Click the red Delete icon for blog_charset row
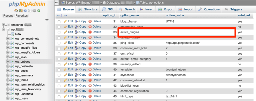Viewport: 256px width, 101px height. (x=90, y=21)
